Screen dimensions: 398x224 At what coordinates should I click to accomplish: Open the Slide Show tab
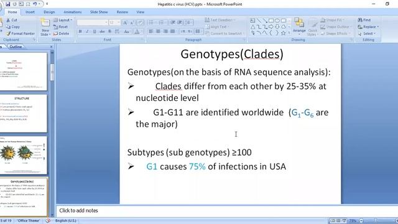tap(99, 12)
